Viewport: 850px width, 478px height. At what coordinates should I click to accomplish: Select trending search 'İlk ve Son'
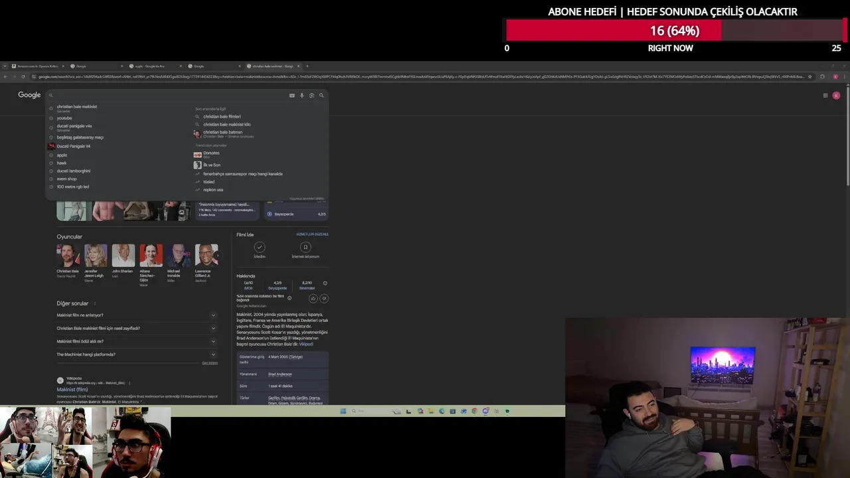pyautogui.click(x=212, y=165)
